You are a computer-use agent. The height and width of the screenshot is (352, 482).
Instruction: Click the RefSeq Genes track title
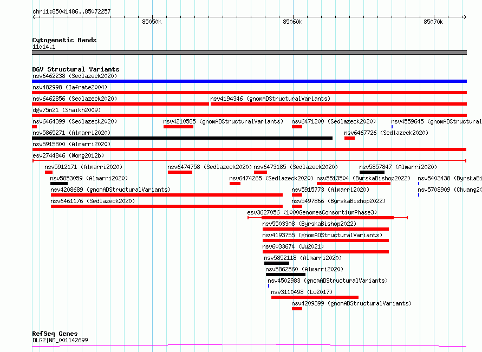tap(55, 334)
